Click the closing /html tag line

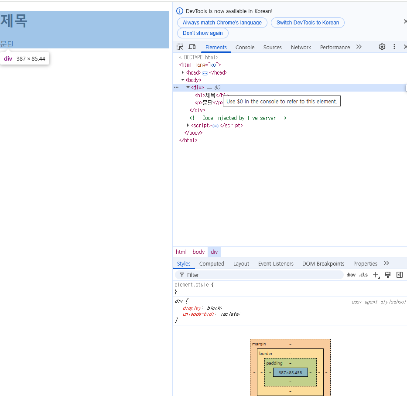coord(188,140)
